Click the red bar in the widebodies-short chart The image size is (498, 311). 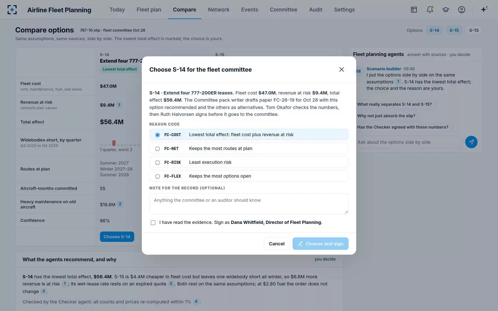114,143
